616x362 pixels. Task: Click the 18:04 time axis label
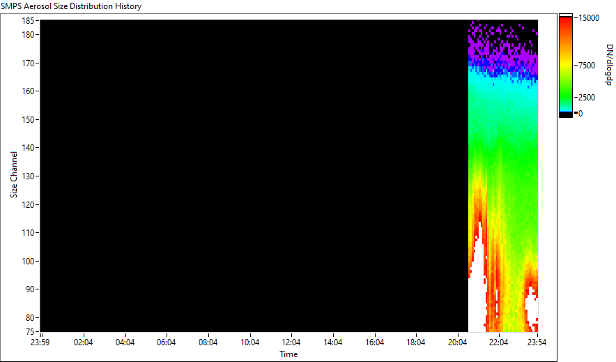pyautogui.click(x=415, y=342)
